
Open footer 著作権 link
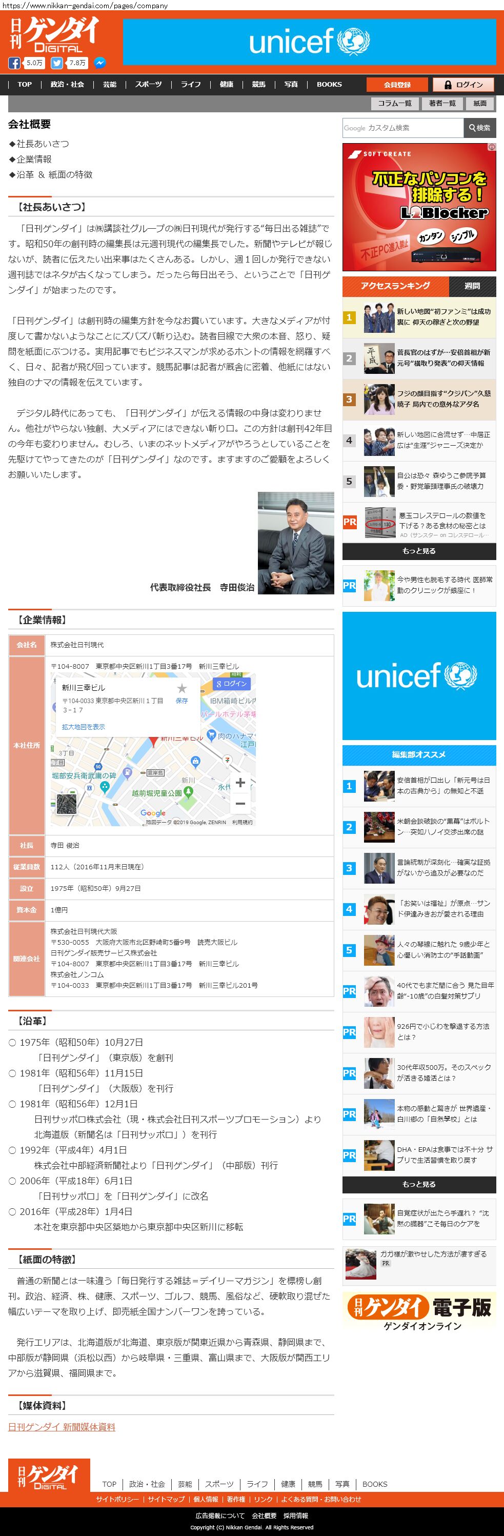[x=236, y=1499]
